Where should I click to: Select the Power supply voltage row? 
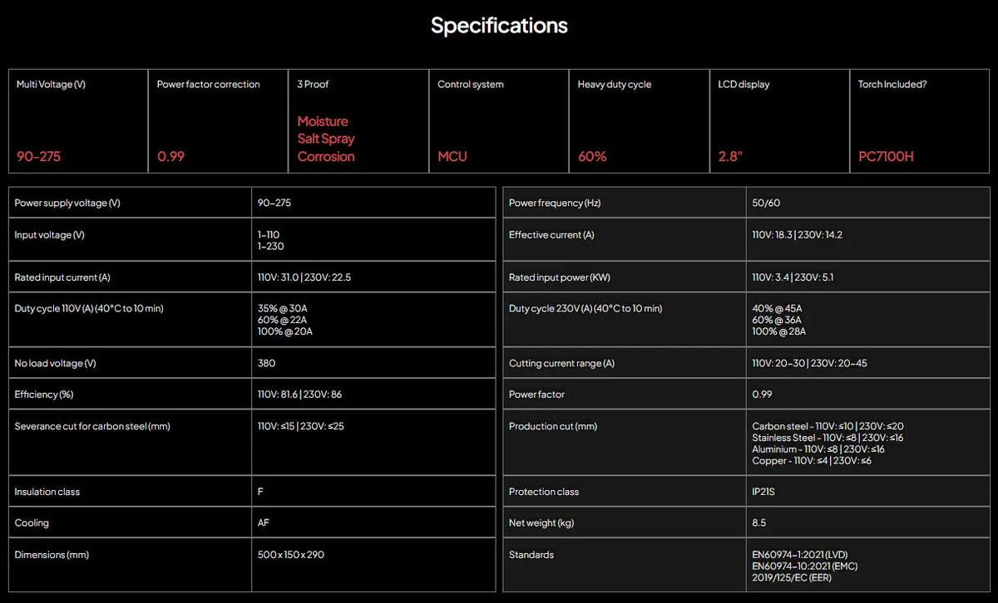pyautogui.click(x=252, y=203)
